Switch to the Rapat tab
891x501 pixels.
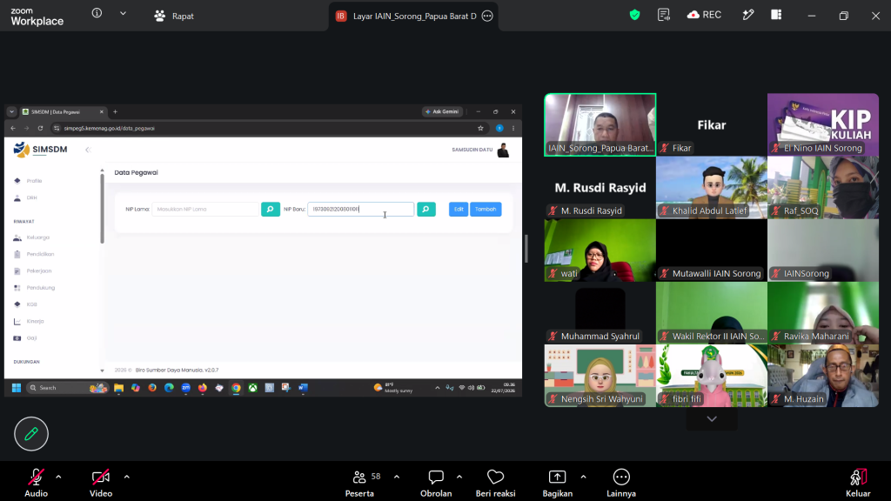pyautogui.click(x=174, y=16)
